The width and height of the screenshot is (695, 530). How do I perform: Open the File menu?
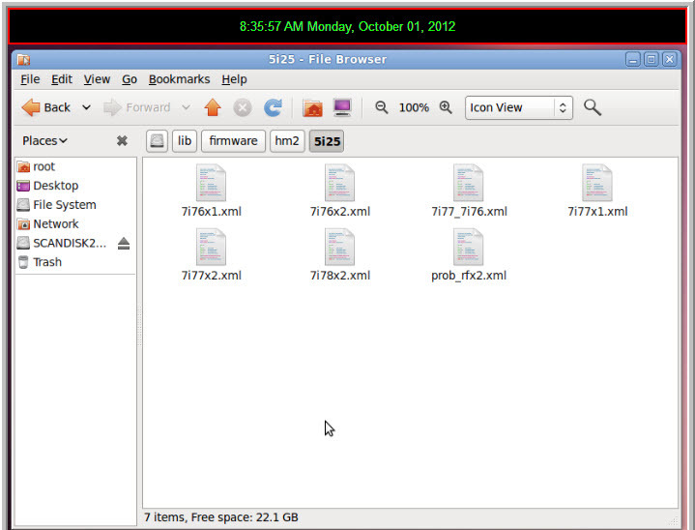30,79
